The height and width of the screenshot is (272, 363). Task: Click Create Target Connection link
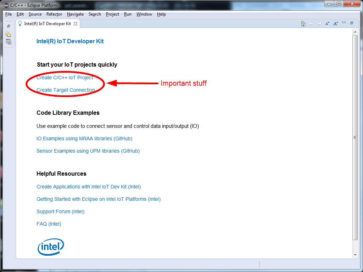66,90
